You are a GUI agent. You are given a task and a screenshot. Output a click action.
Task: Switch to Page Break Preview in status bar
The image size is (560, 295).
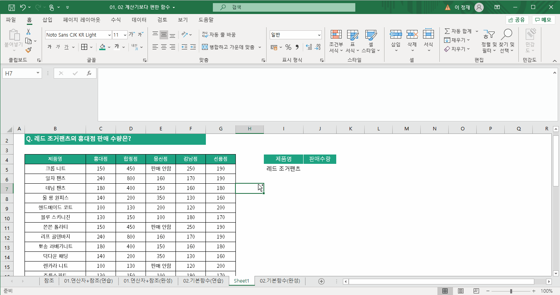point(476,291)
